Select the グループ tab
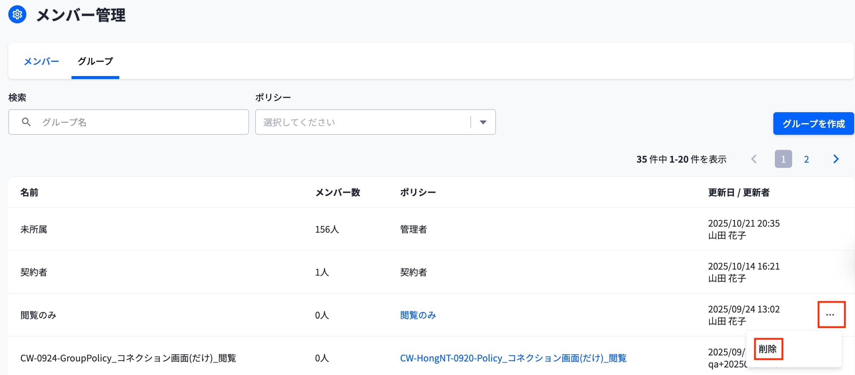Screen dimensions: 855x375 click(x=95, y=61)
